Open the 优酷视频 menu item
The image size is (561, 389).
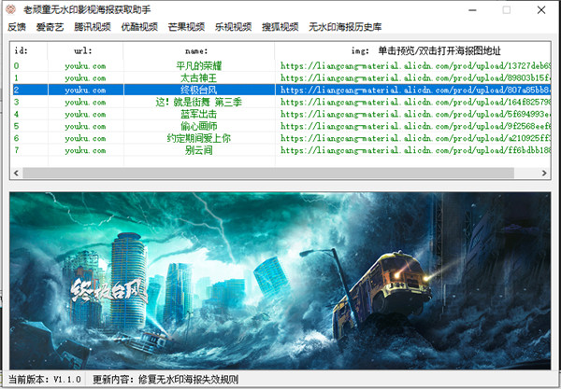[x=139, y=28]
